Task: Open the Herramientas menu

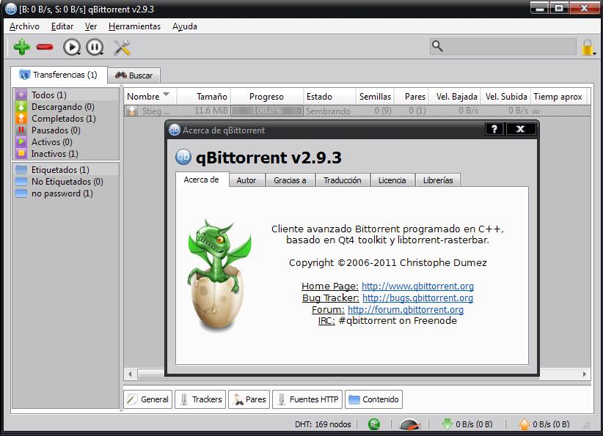Action: point(134,26)
